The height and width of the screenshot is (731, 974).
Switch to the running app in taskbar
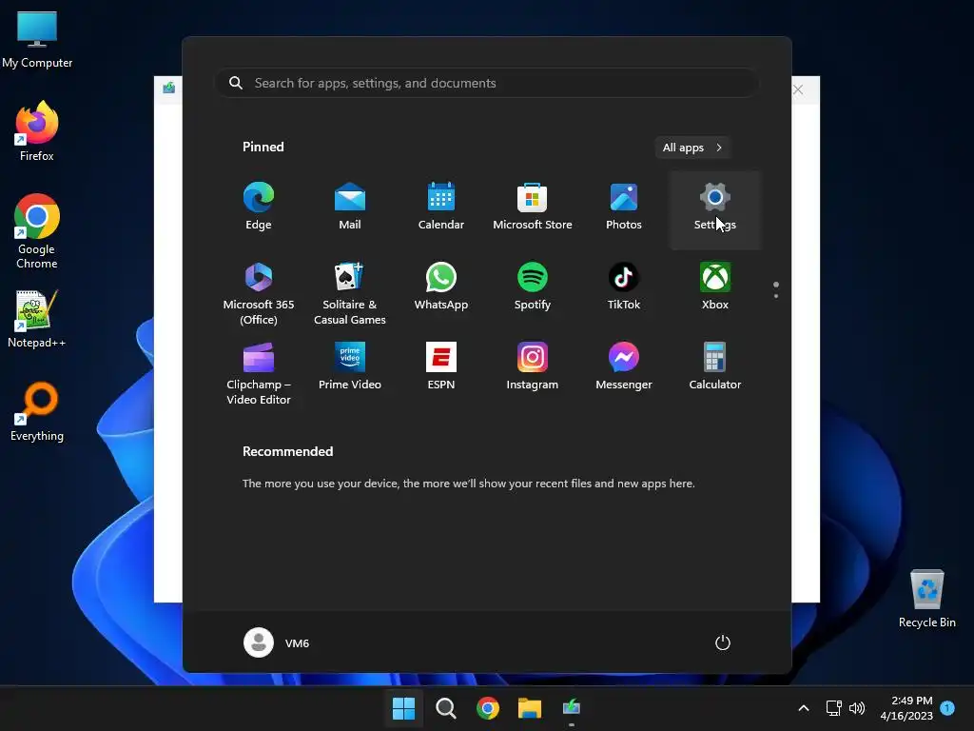point(572,708)
